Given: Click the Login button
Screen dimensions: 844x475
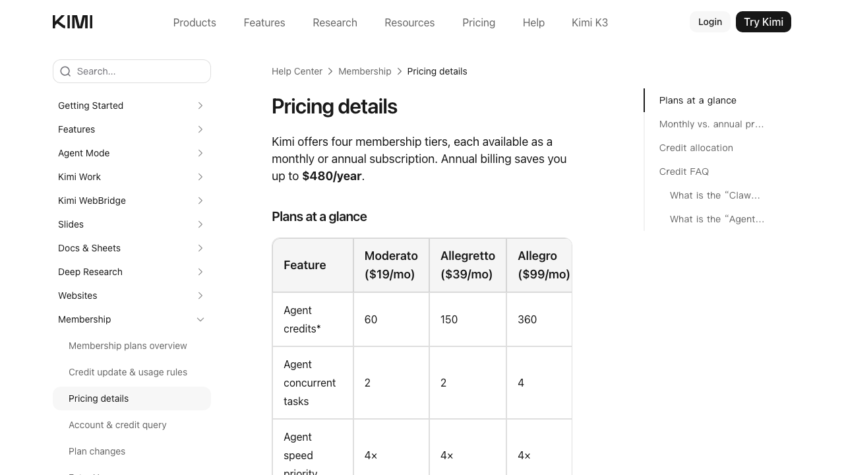Looking at the screenshot, I should click(x=710, y=22).
